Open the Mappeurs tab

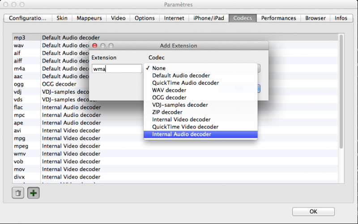89,18
